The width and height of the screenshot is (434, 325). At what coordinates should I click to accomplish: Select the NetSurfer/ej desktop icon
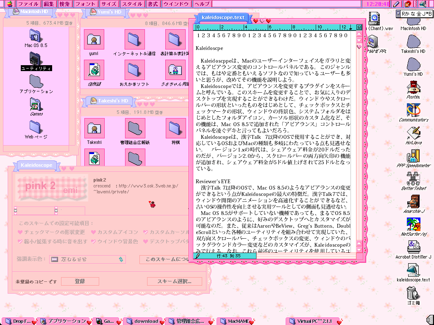tap(413, 224)
